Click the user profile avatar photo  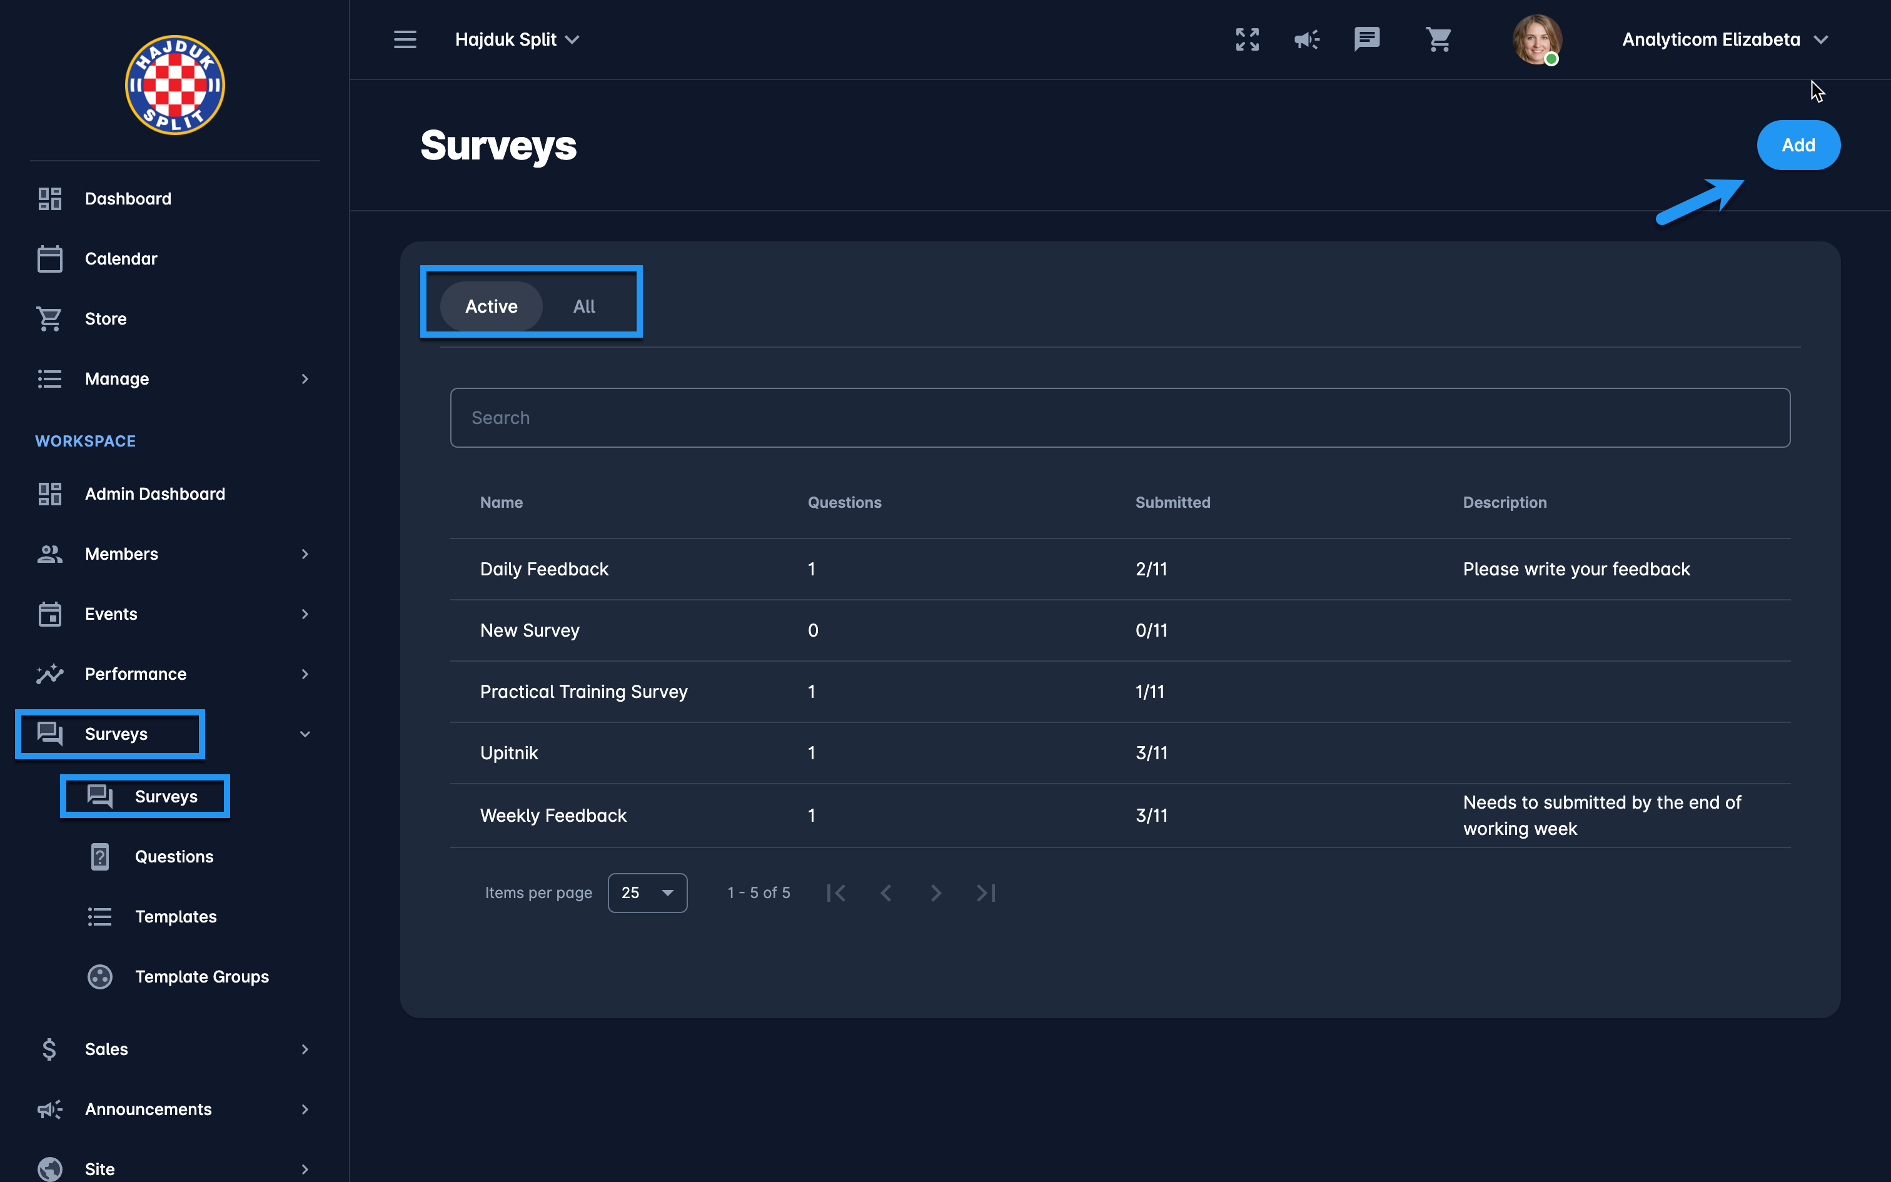pos(1536,39)
